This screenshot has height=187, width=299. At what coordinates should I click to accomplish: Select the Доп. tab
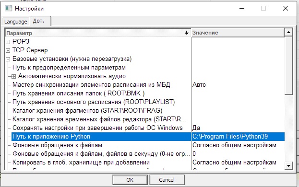(x=40, y=21)
